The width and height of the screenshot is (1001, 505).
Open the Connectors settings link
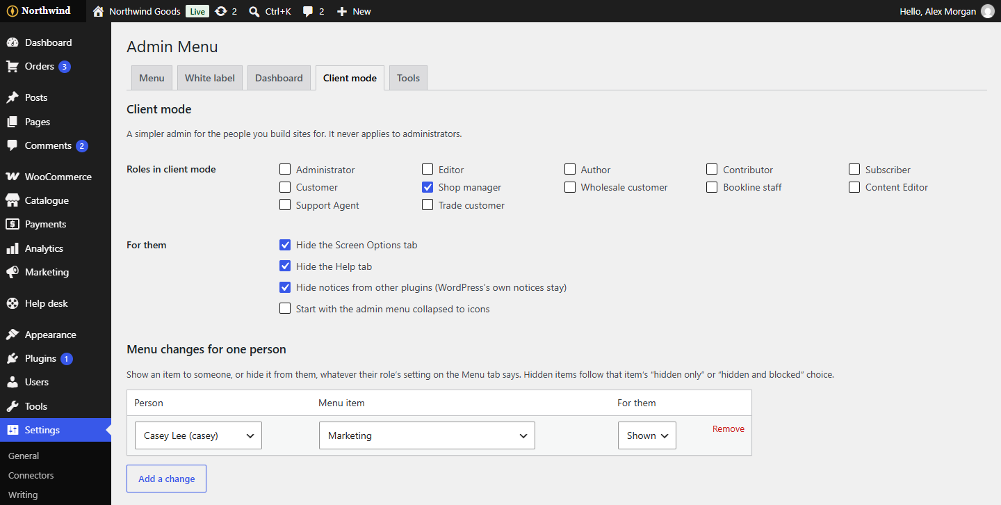(31, 475)
